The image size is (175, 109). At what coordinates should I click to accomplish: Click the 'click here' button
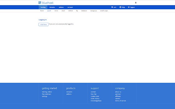click(43, 25)
